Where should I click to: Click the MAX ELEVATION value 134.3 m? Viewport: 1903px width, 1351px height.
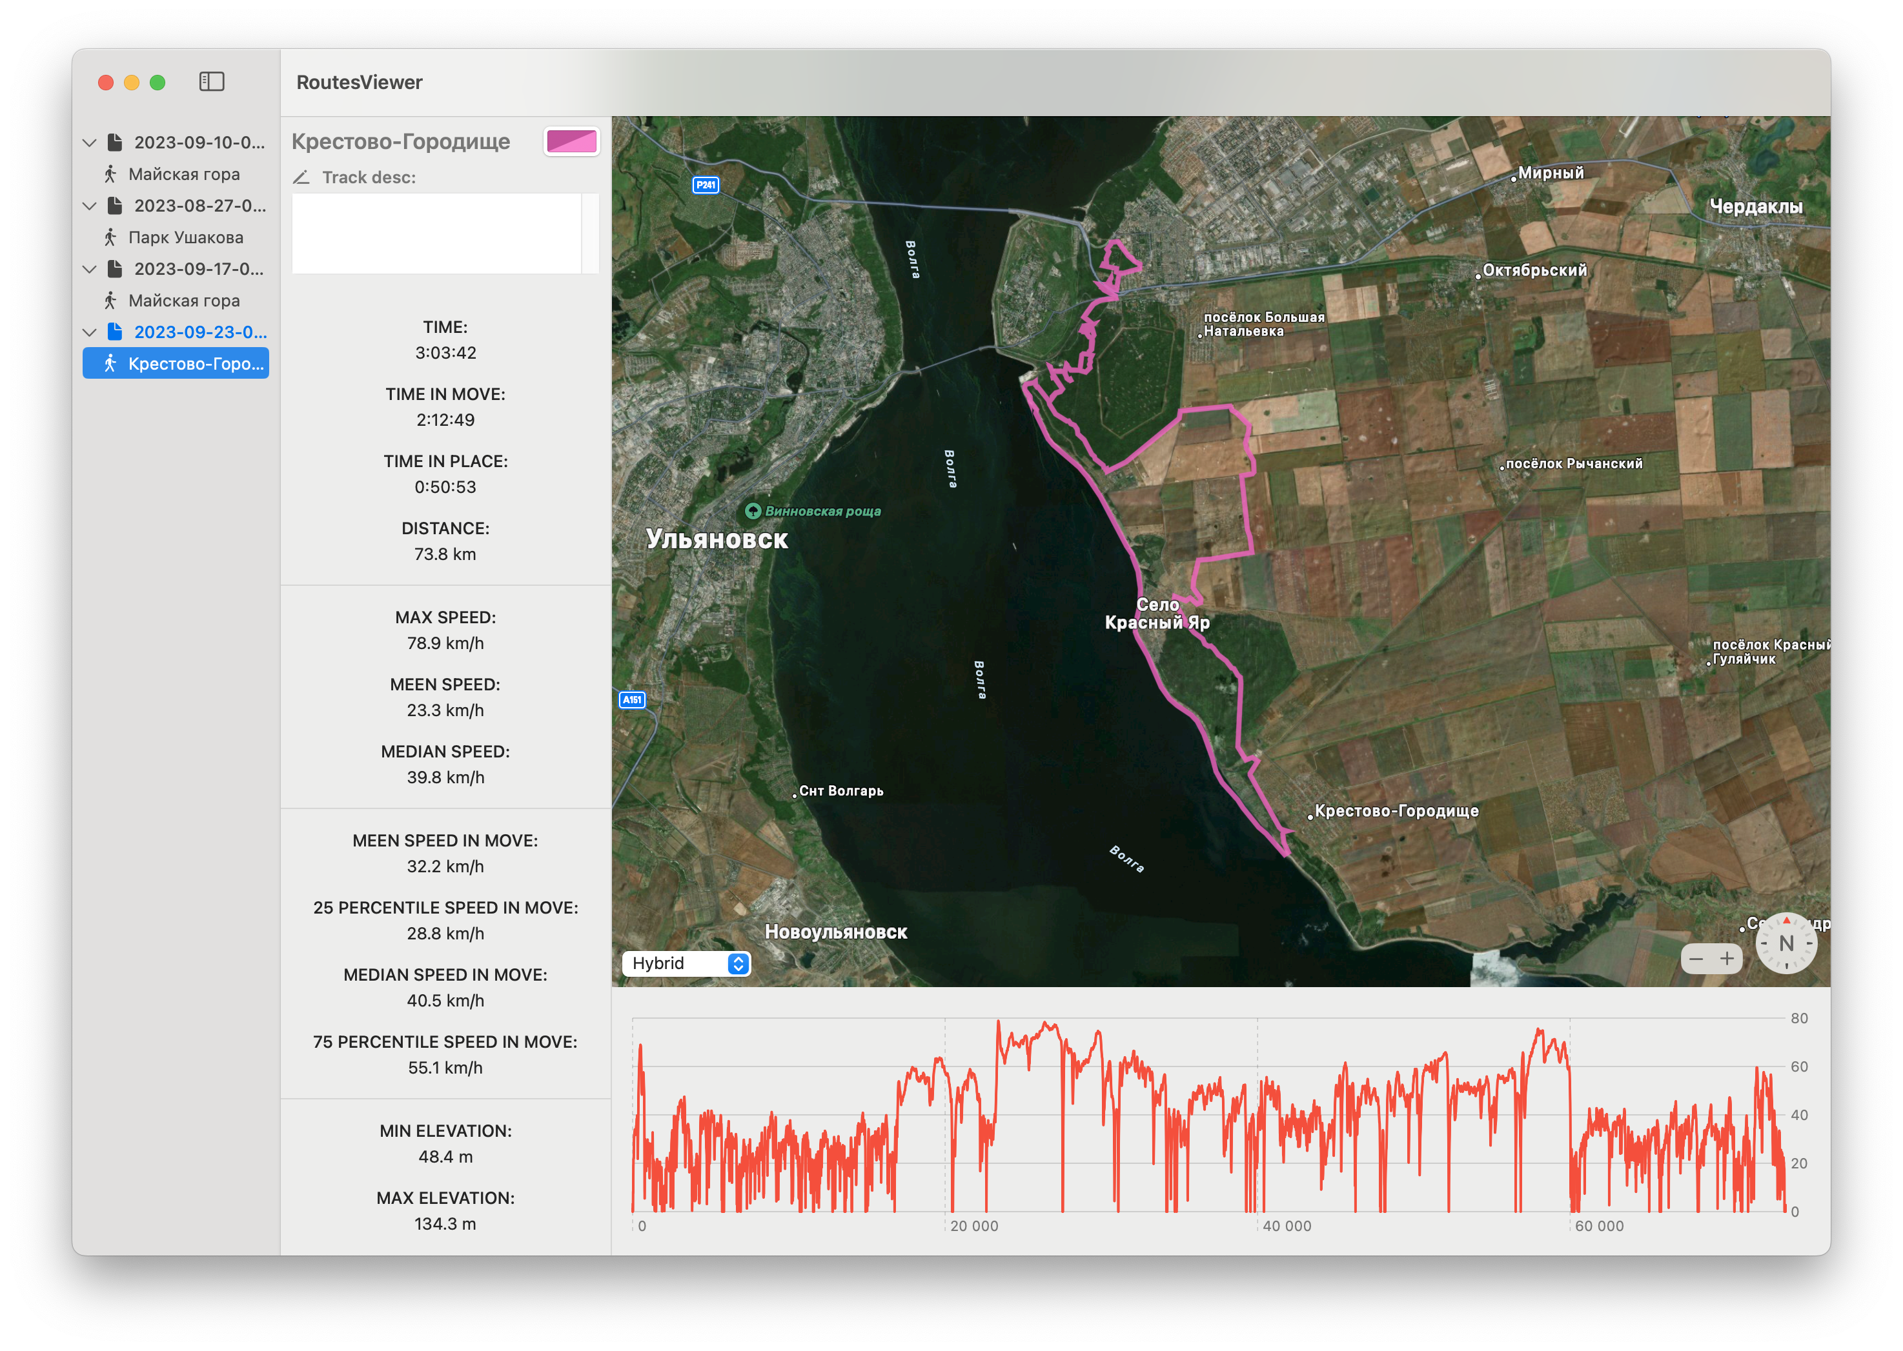(445, 1224)
